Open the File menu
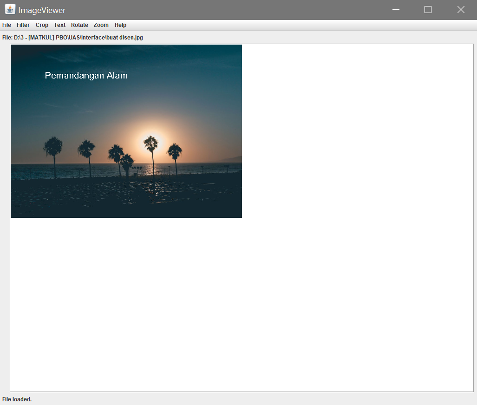The image size is (477, 405). click(x=7, y=25)
